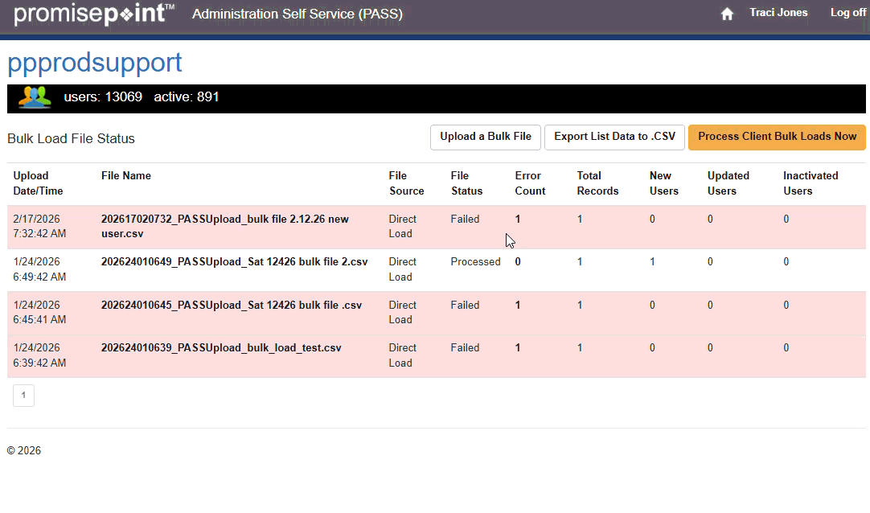Open 202624010645 Sat 12426 bulk file entry
This screenshot has width=870, height=513.
[x=231, y=305]
